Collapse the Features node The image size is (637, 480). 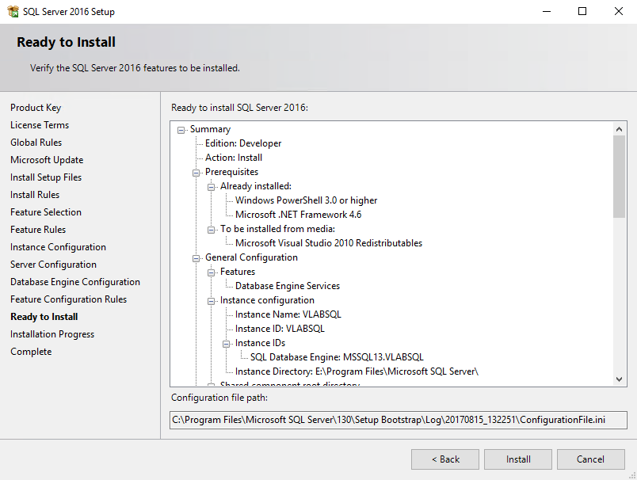pos(211,272)
